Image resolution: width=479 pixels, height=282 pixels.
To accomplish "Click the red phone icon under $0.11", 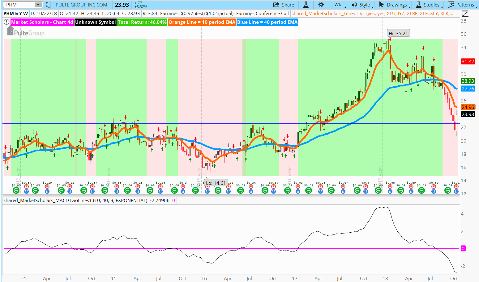I will tap(70, 187).
